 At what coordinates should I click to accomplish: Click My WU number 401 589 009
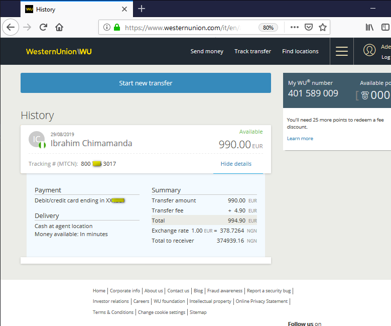tap(313, 93)
